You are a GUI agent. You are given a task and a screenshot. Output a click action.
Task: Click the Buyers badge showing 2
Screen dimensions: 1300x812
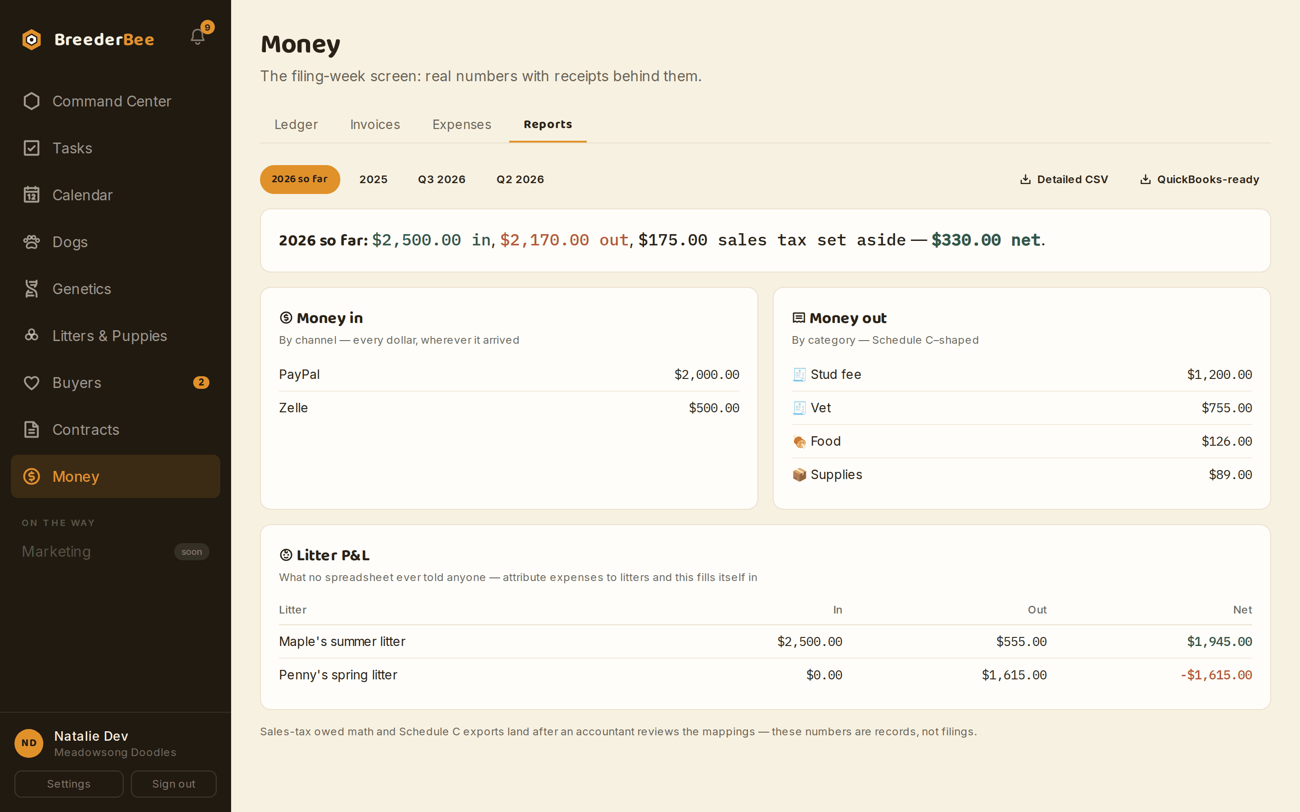coord(201,383)
